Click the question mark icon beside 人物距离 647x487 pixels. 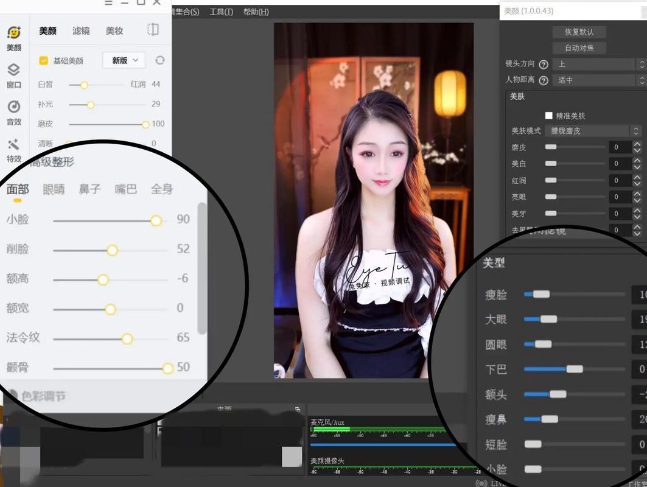(544, 80)
